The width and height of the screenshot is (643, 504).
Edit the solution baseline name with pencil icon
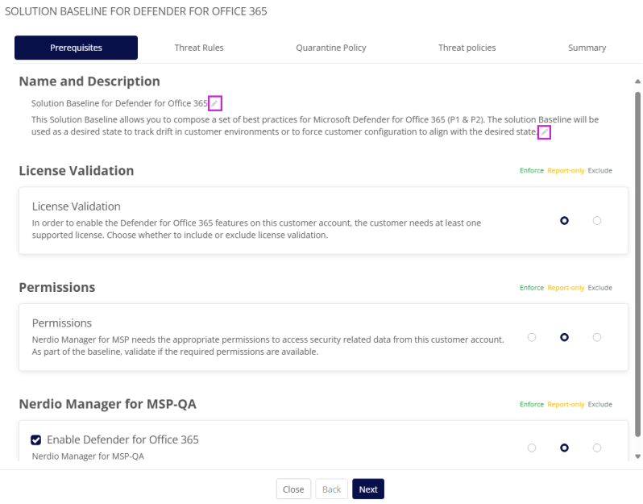pos(214,103)
